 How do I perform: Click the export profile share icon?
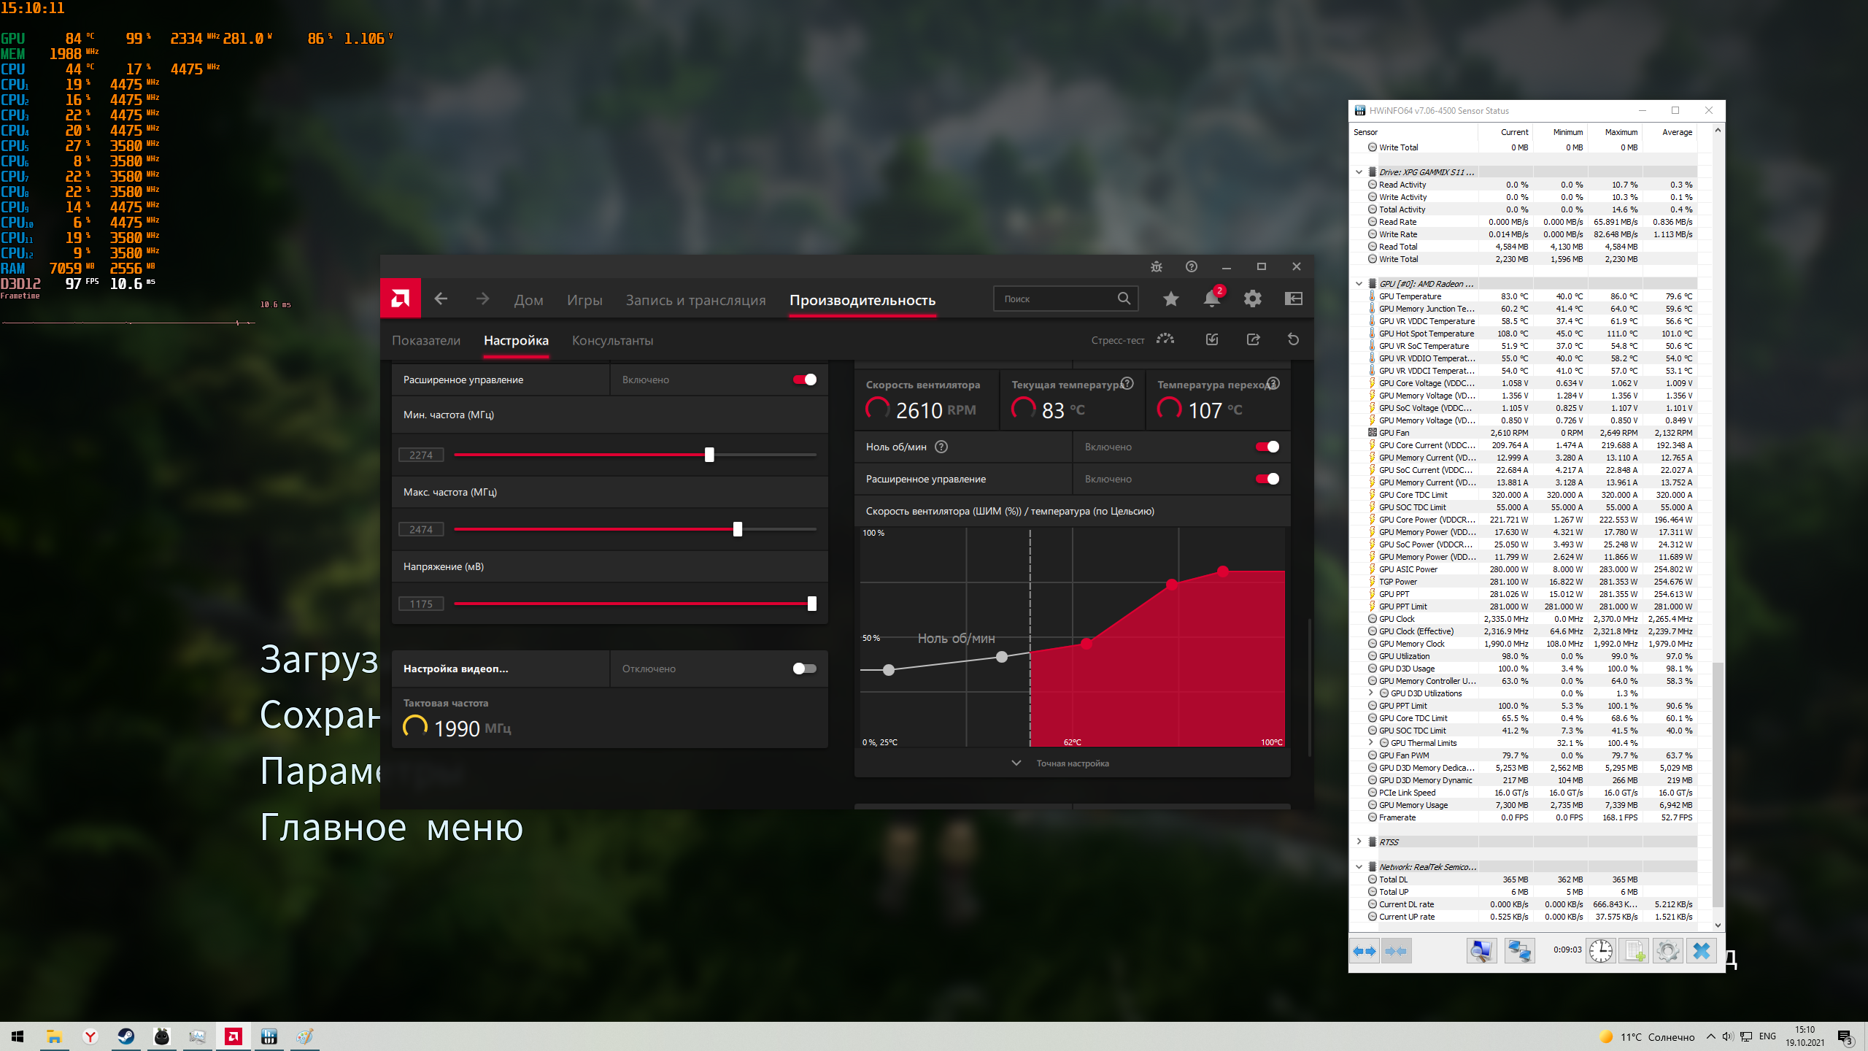[x=1253, y=339]
